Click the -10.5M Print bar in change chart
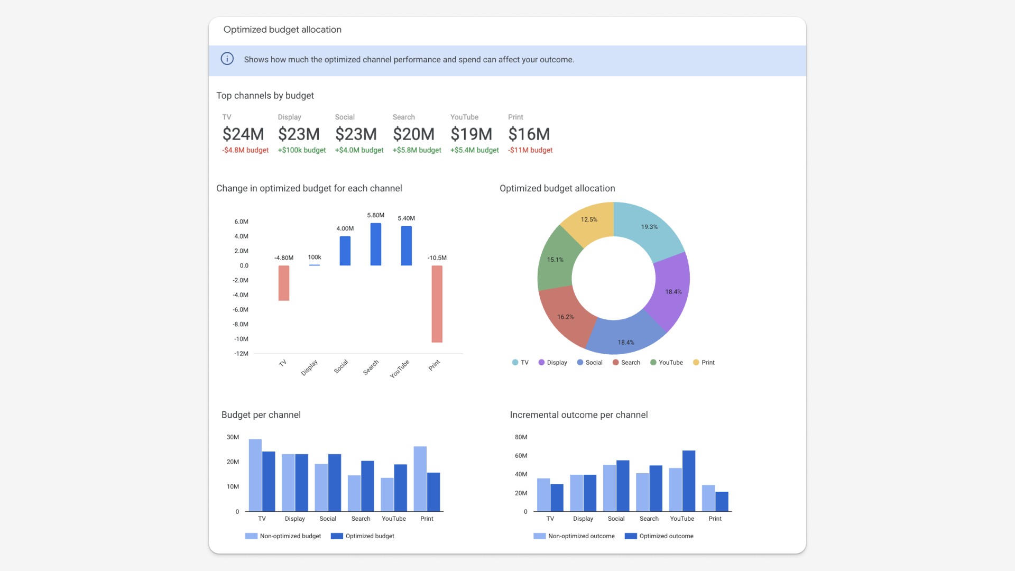Viewport: 1015px width, 571px height. [437, 304]
